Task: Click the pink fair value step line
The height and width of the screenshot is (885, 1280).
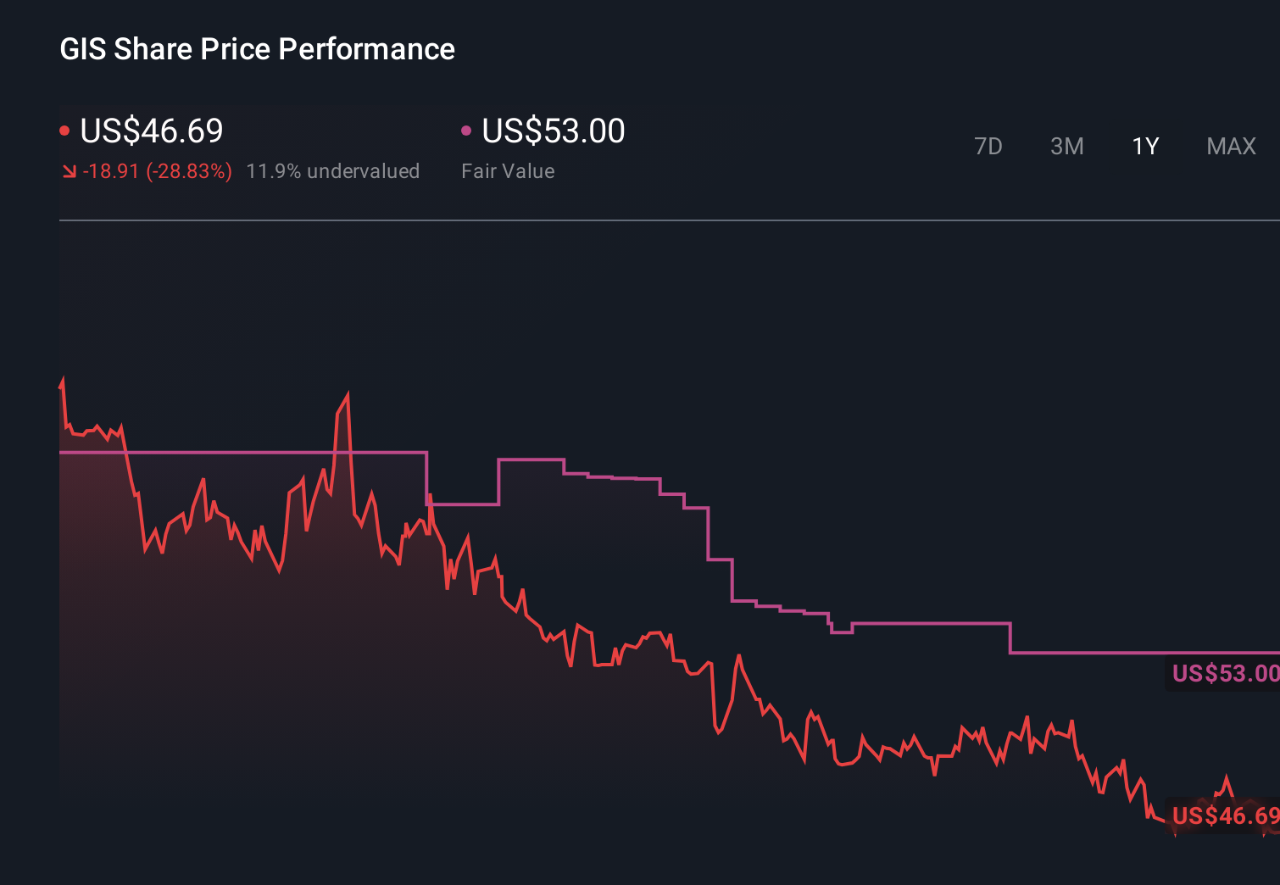Action: (932, 625)
